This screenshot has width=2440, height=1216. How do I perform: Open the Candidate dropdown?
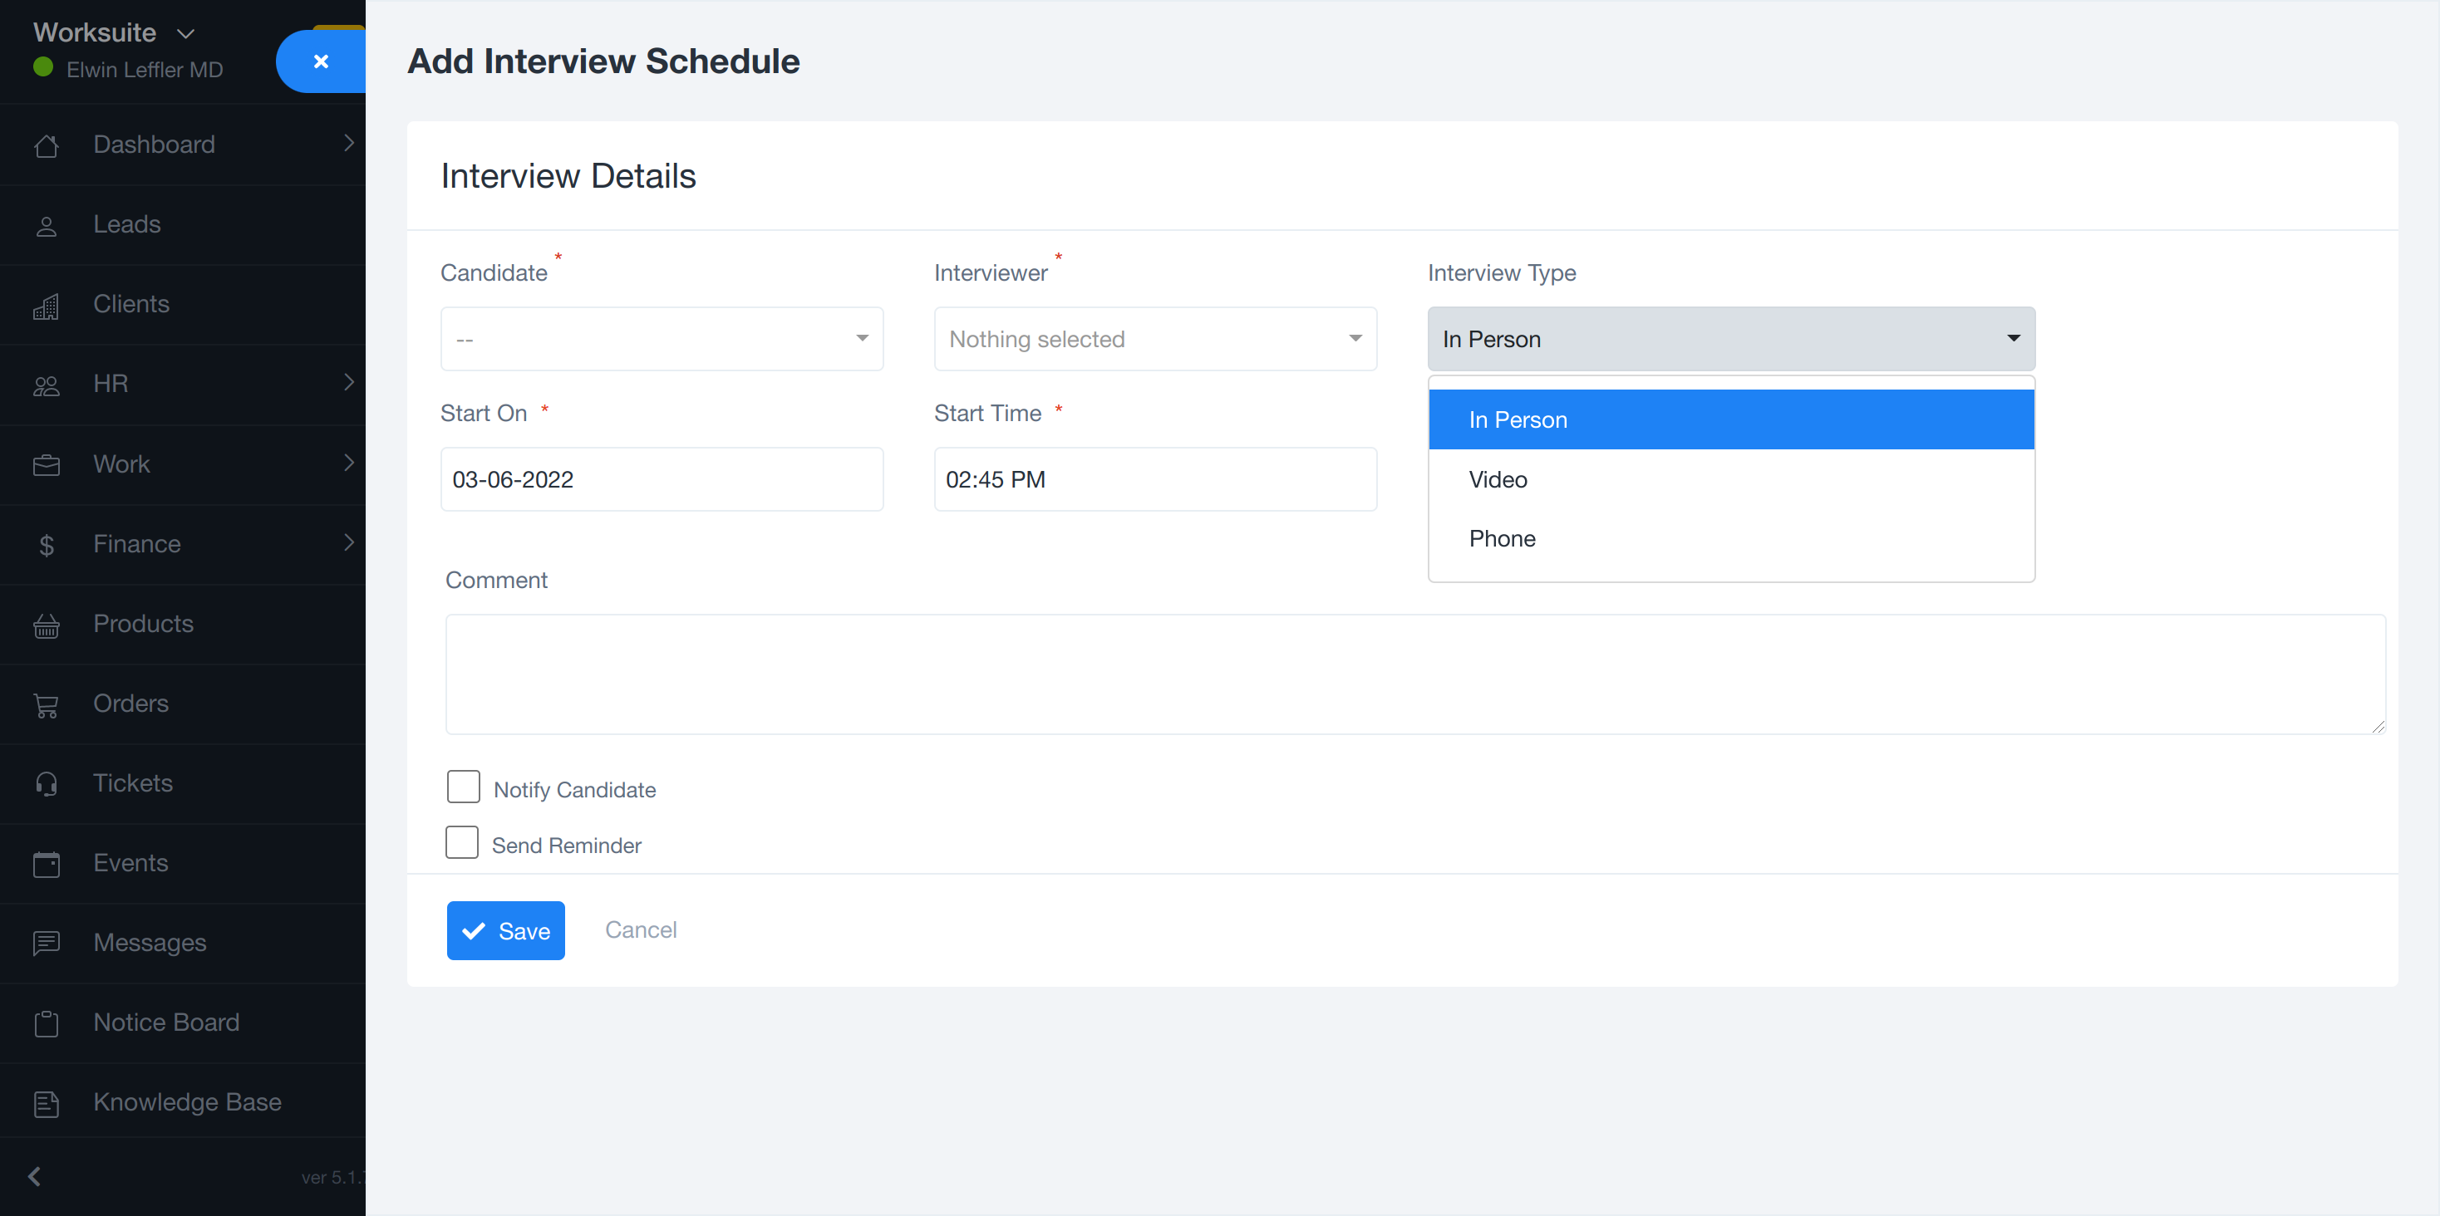tap(662, 339)
